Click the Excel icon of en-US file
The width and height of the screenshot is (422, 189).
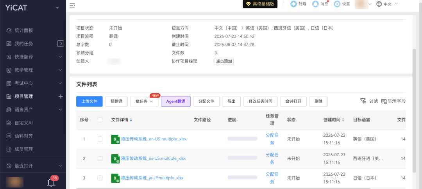tap(115, 139)
